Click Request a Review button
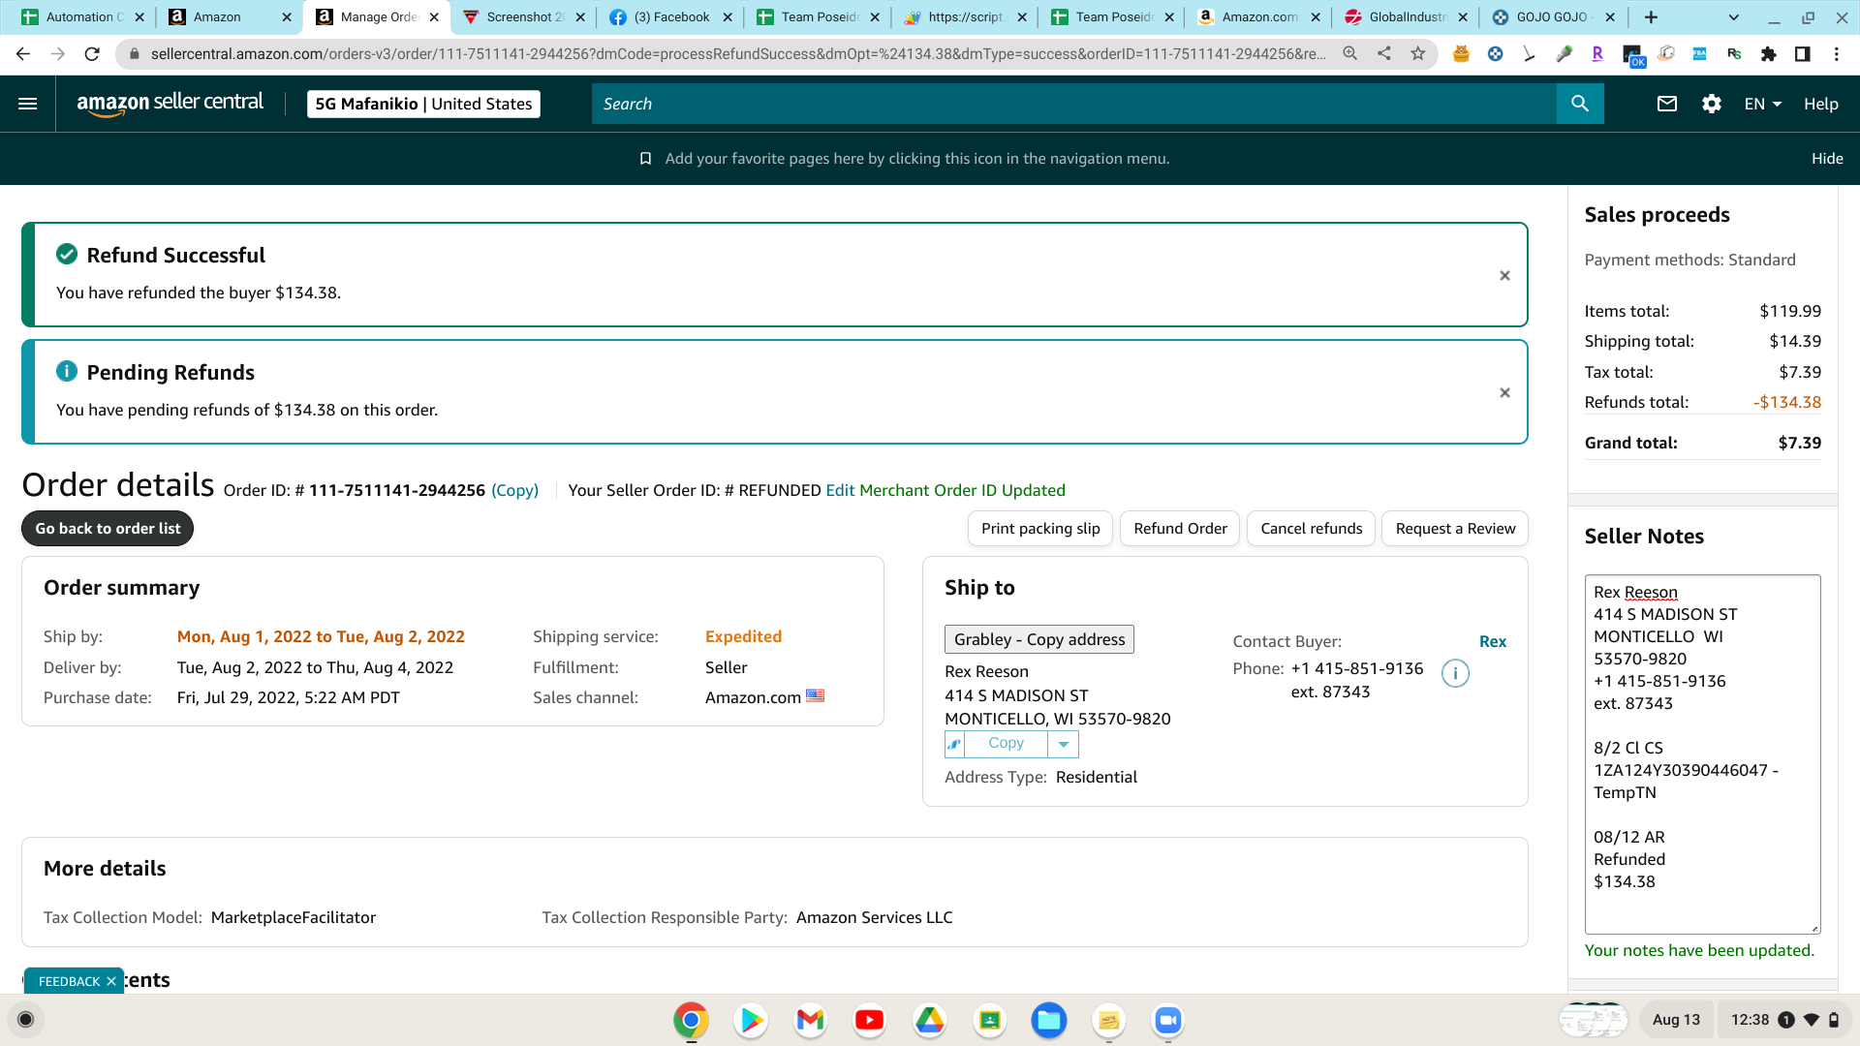The width and height of the screenshot is (1860, 1046). tap(1455, 529)
